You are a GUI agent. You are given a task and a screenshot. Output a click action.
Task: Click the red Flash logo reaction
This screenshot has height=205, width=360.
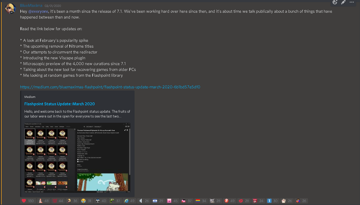[x=229, y=201]
